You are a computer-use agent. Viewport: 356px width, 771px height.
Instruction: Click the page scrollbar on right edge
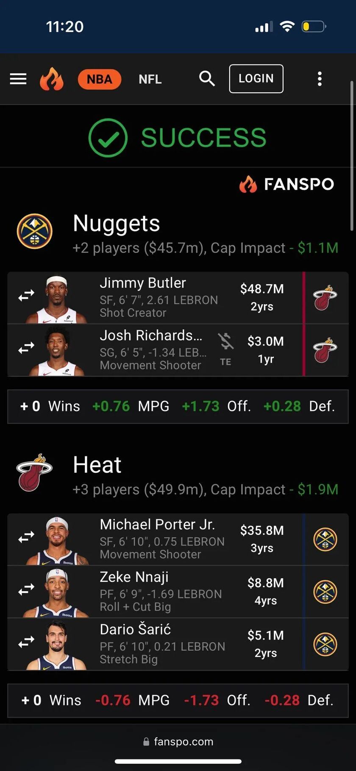coord(352,157)
